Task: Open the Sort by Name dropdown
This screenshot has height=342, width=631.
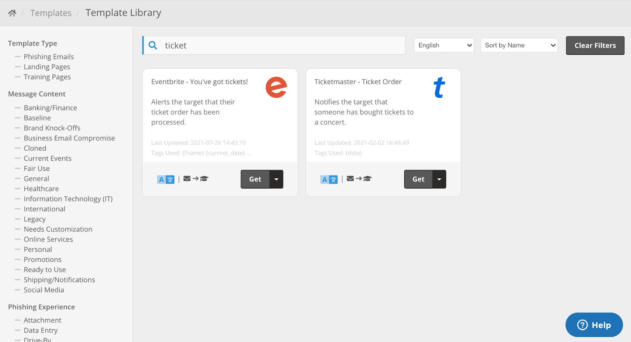Action: 519,45
